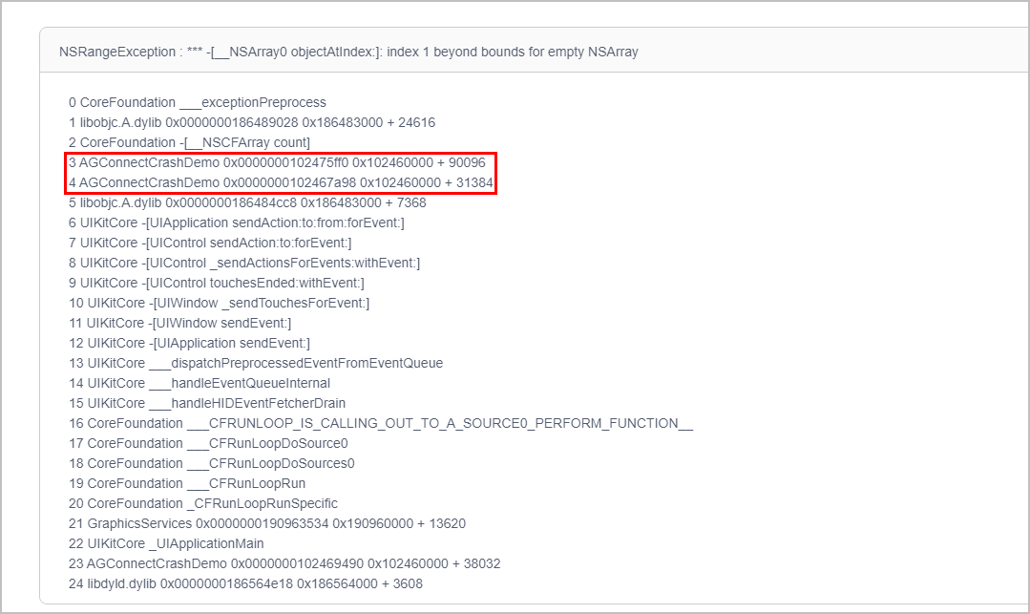Select frame 4 AGConnectCrashDemo + 31384
Image resolution: width=1030 pixels, height=614 pixels.
click(x=281, y=182)
